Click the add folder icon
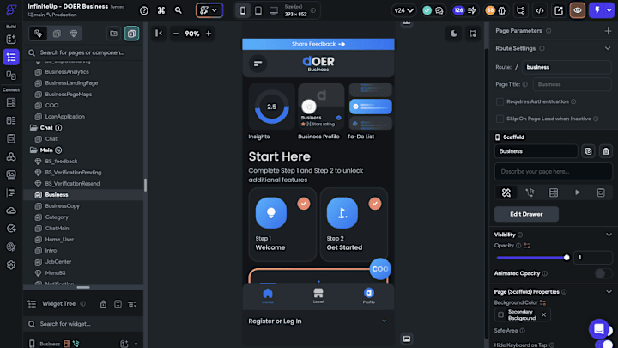Viewport: 618px width, 348px height. 113,34
